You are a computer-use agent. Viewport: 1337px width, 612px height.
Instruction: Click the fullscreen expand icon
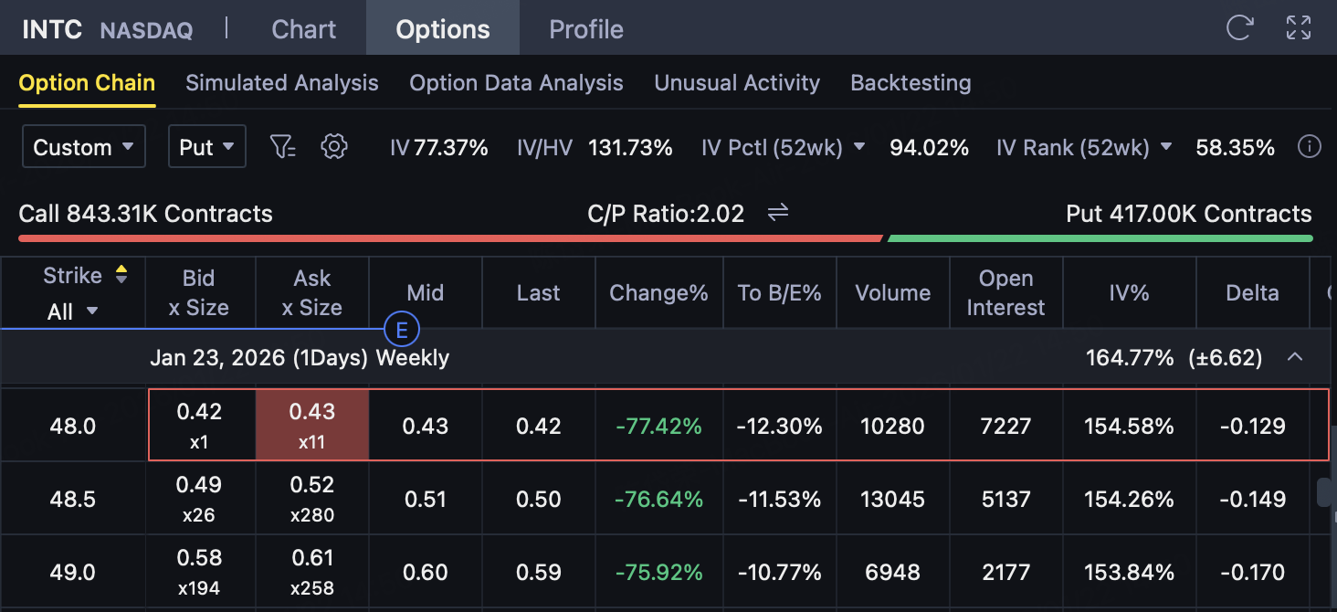click(1298, 28)
